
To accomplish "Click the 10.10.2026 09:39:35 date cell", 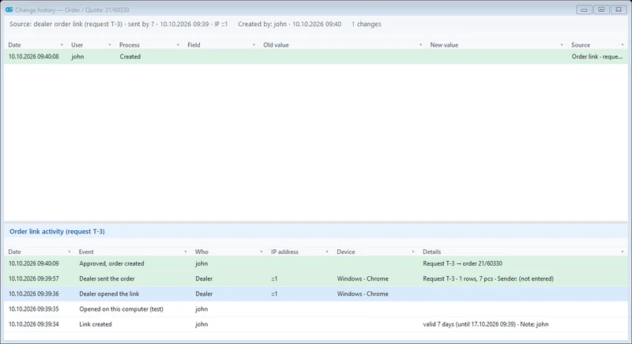I will click(33, 309).
